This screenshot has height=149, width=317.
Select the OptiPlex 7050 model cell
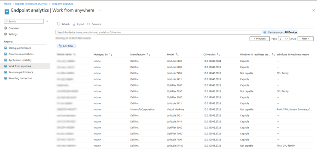[175, 91]
